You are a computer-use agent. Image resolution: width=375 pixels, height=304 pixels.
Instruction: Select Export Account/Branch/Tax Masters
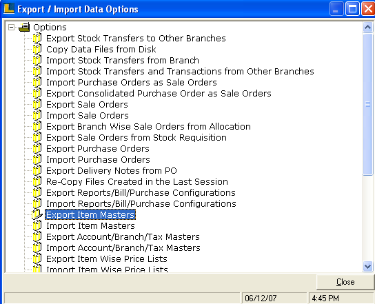(123, 236)
